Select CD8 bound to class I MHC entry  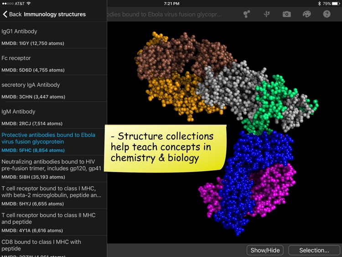(x=53, y=247)
